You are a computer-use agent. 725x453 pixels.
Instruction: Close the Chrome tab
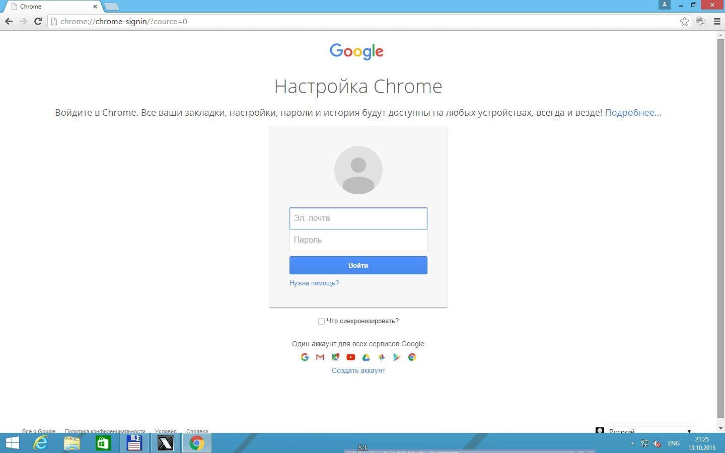tap(95, 7)
